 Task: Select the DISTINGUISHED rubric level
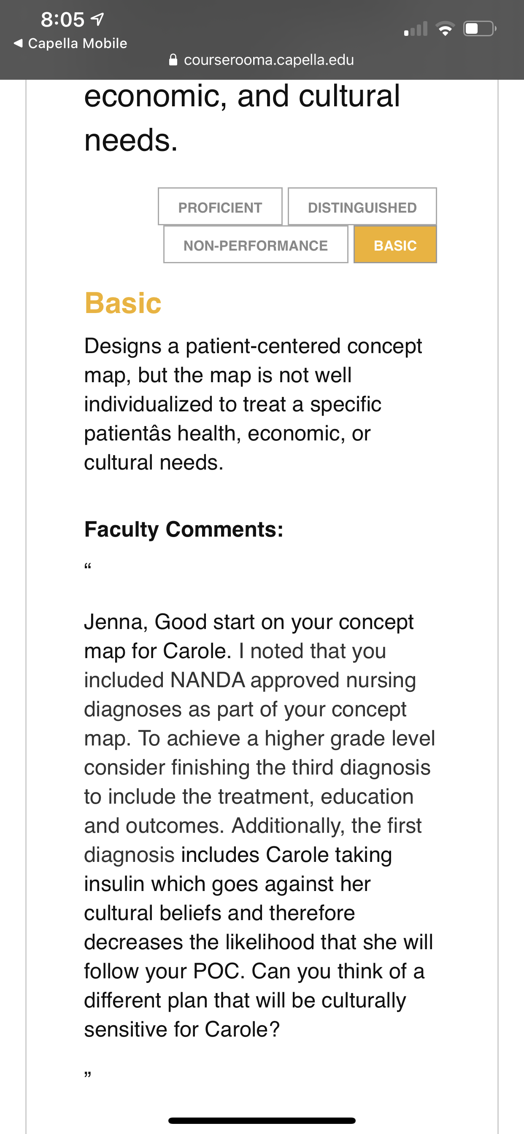pos(362,207)
